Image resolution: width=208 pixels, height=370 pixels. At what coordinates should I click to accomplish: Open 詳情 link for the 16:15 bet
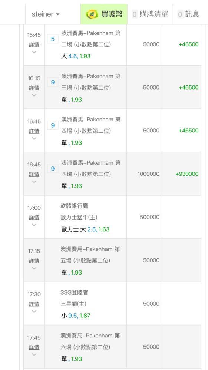coord(34,88)
